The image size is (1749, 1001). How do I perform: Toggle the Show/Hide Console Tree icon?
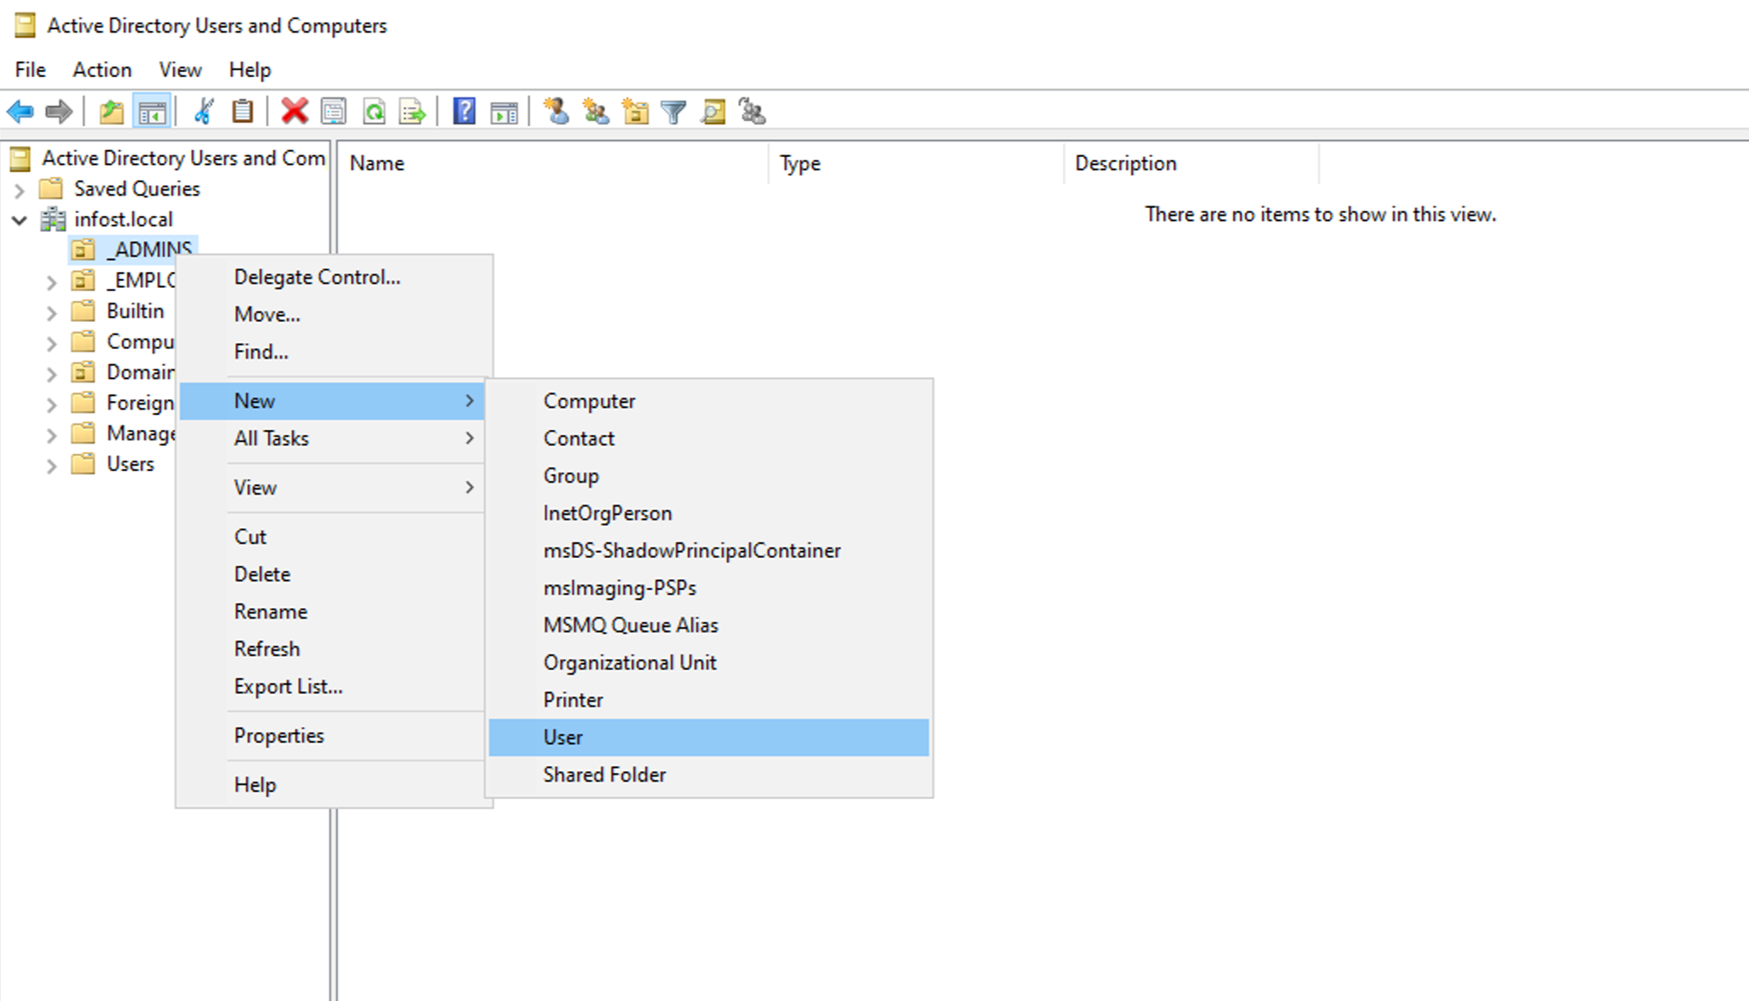152,111
